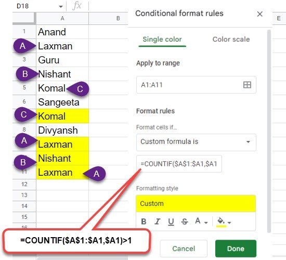Click the Cancel button
This screenshot has height=260, width=286.
[184, 249]
